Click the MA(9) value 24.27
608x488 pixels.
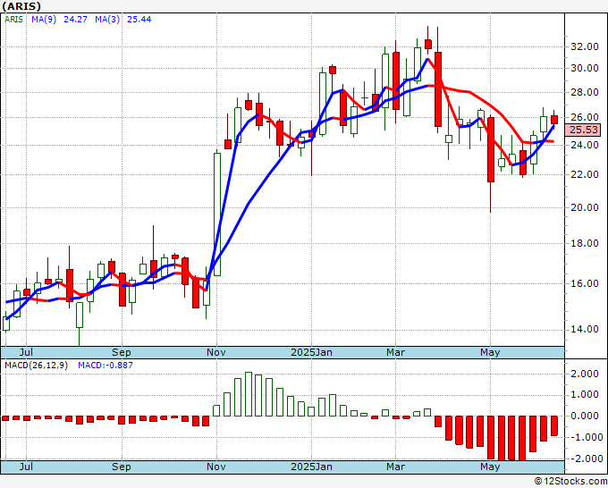[x=75, y=20]
